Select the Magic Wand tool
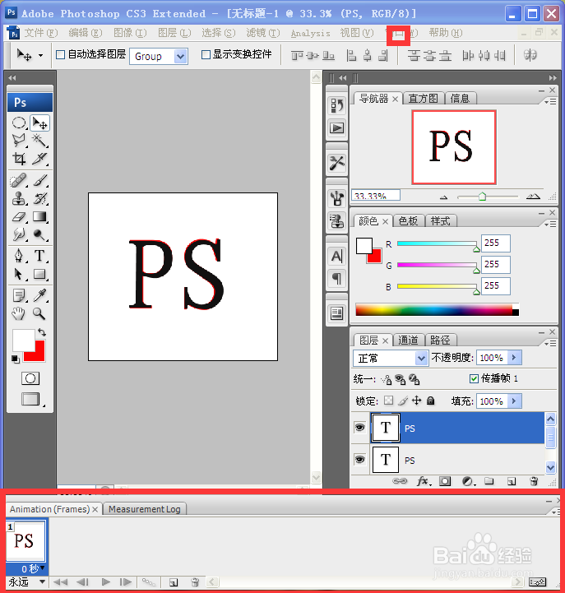Viewport: 565px width, 593px height. point(39,141)
